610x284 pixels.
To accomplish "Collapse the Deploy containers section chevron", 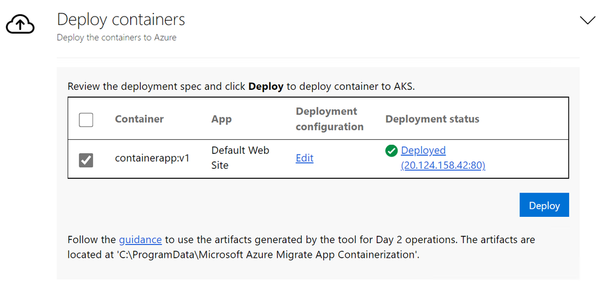I will click(587, 20).
